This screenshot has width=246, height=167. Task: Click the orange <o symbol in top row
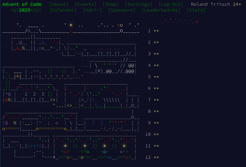[x=120, y=25]
